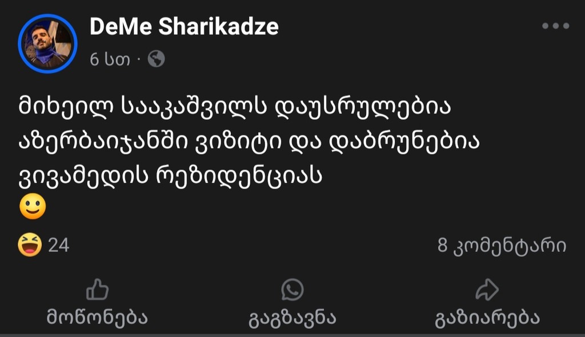Click the globe audience privacy icon

click(155, 59)
